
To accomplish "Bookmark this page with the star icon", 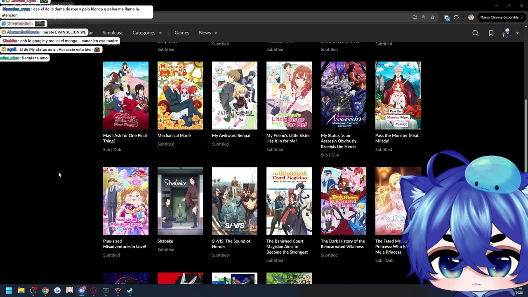I will pyautogui.click(x=432, y=17).
